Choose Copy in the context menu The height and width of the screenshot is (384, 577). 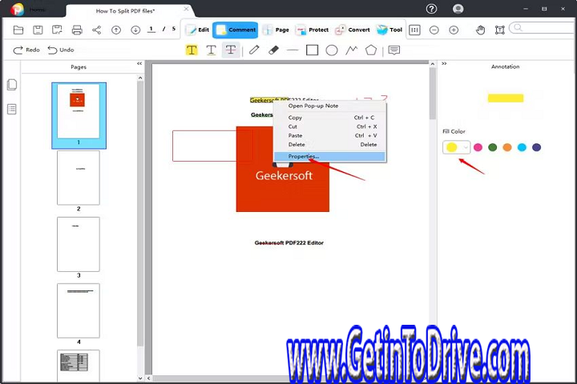pyautogui.click(x=330, y=118)
